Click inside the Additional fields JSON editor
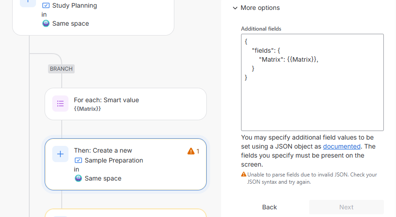The image size is (396, 217). click(312, 104)
